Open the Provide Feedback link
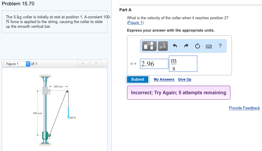This screenshot has height=151, width=262. [x=244, y=108]
